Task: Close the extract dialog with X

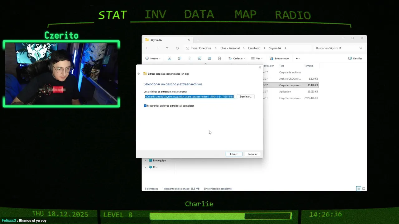Action: (x=260, y=68)
